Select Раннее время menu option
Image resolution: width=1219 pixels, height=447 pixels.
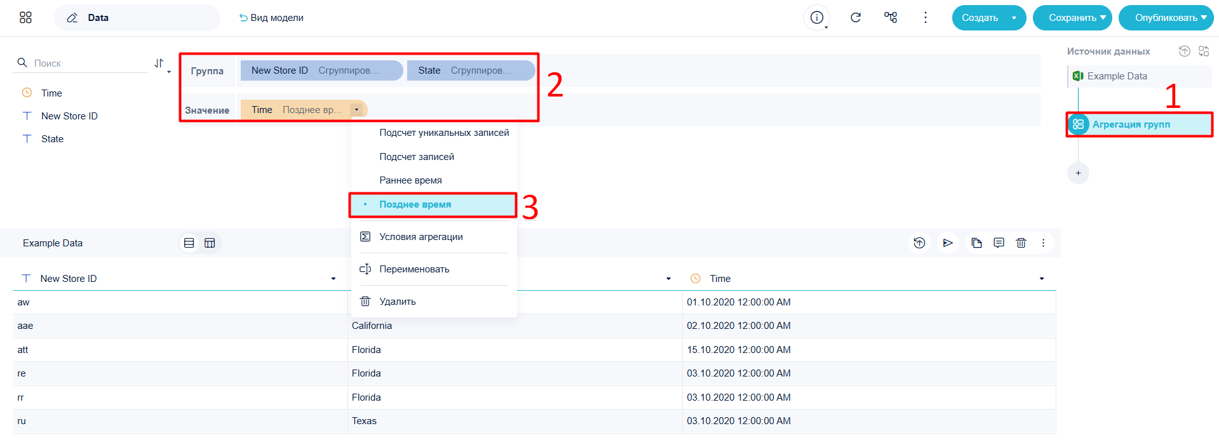pyautogui.click(x=410, y=180)
